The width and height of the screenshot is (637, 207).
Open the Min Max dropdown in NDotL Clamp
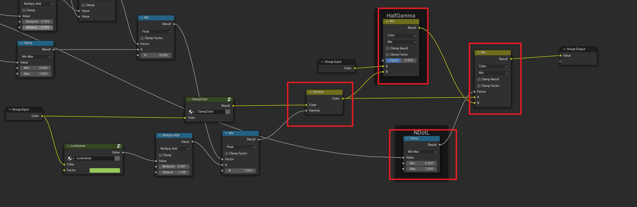pyautogui.click(x=421, y=152)
